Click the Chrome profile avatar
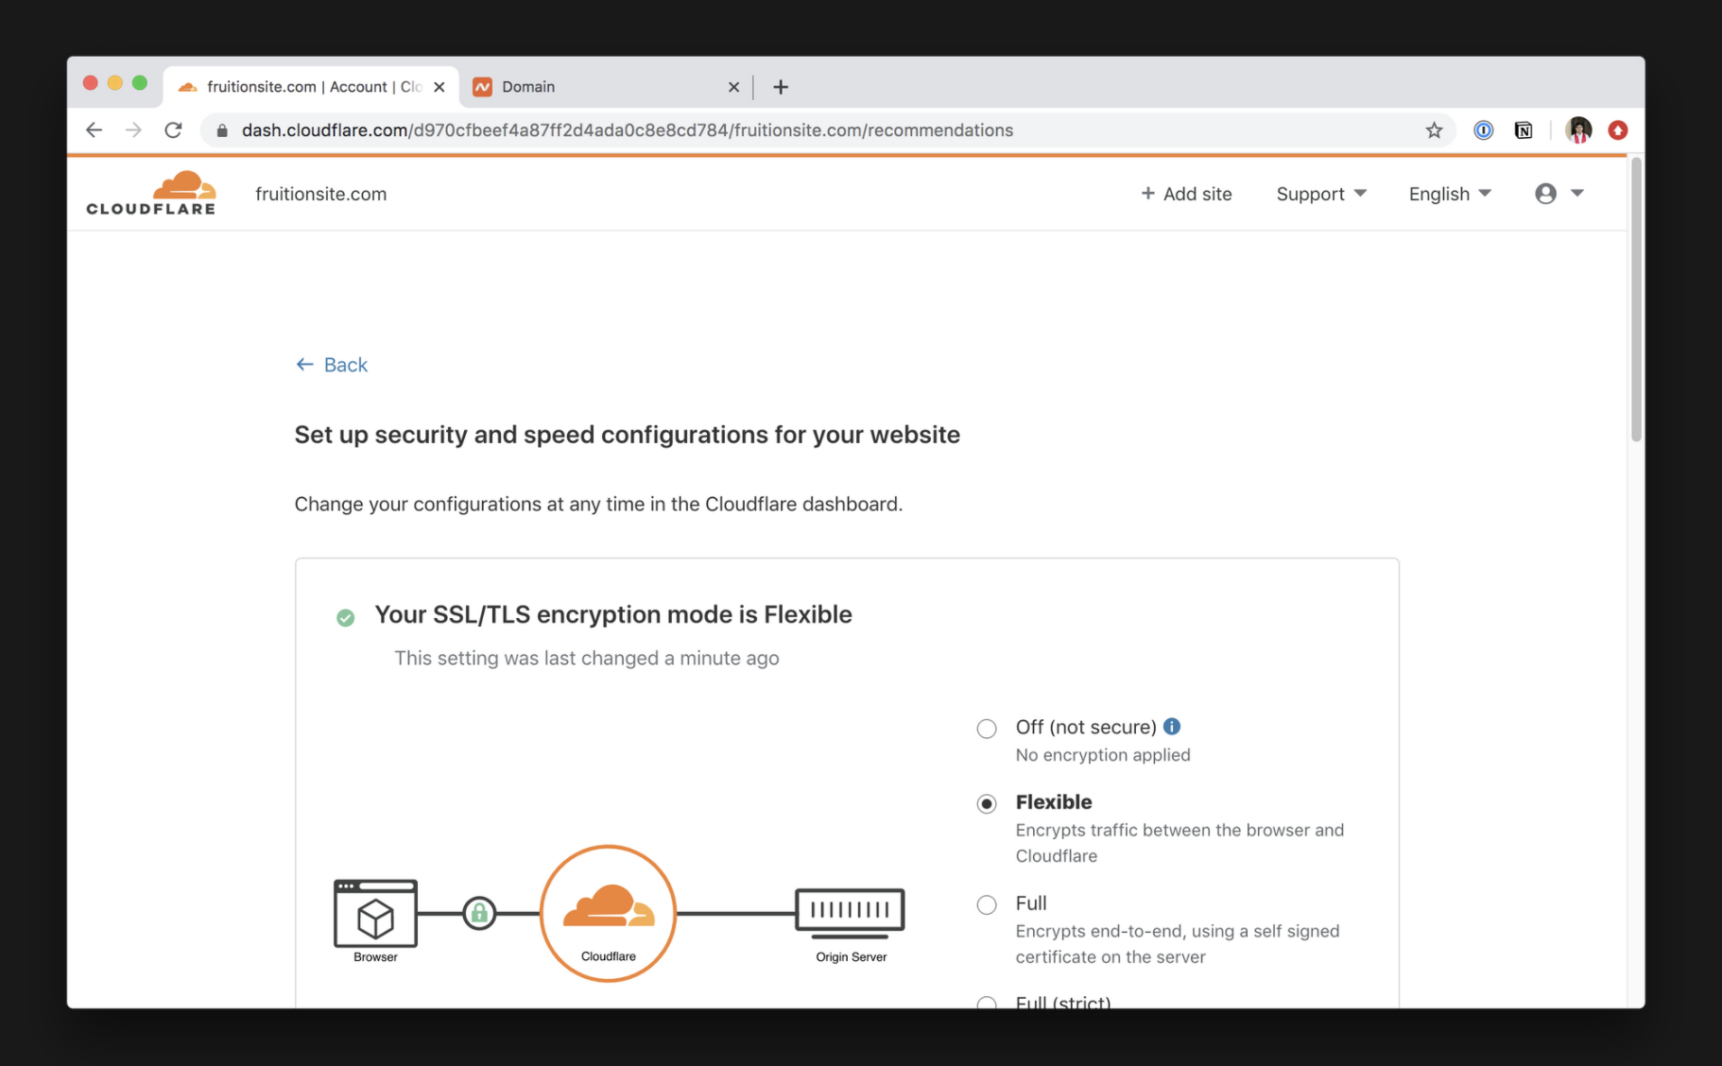This screenshot has height=1066, width=1722. point(1578,130)
